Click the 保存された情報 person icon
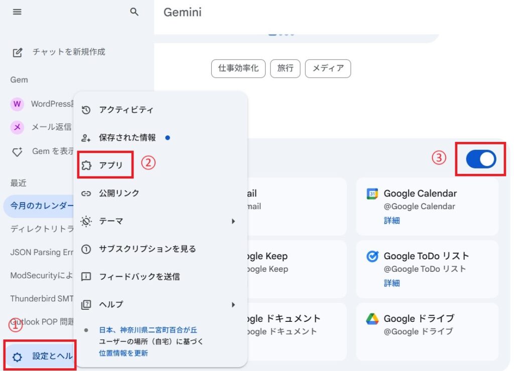Viewport: 514px width, 371px height. tap(86, 138)
